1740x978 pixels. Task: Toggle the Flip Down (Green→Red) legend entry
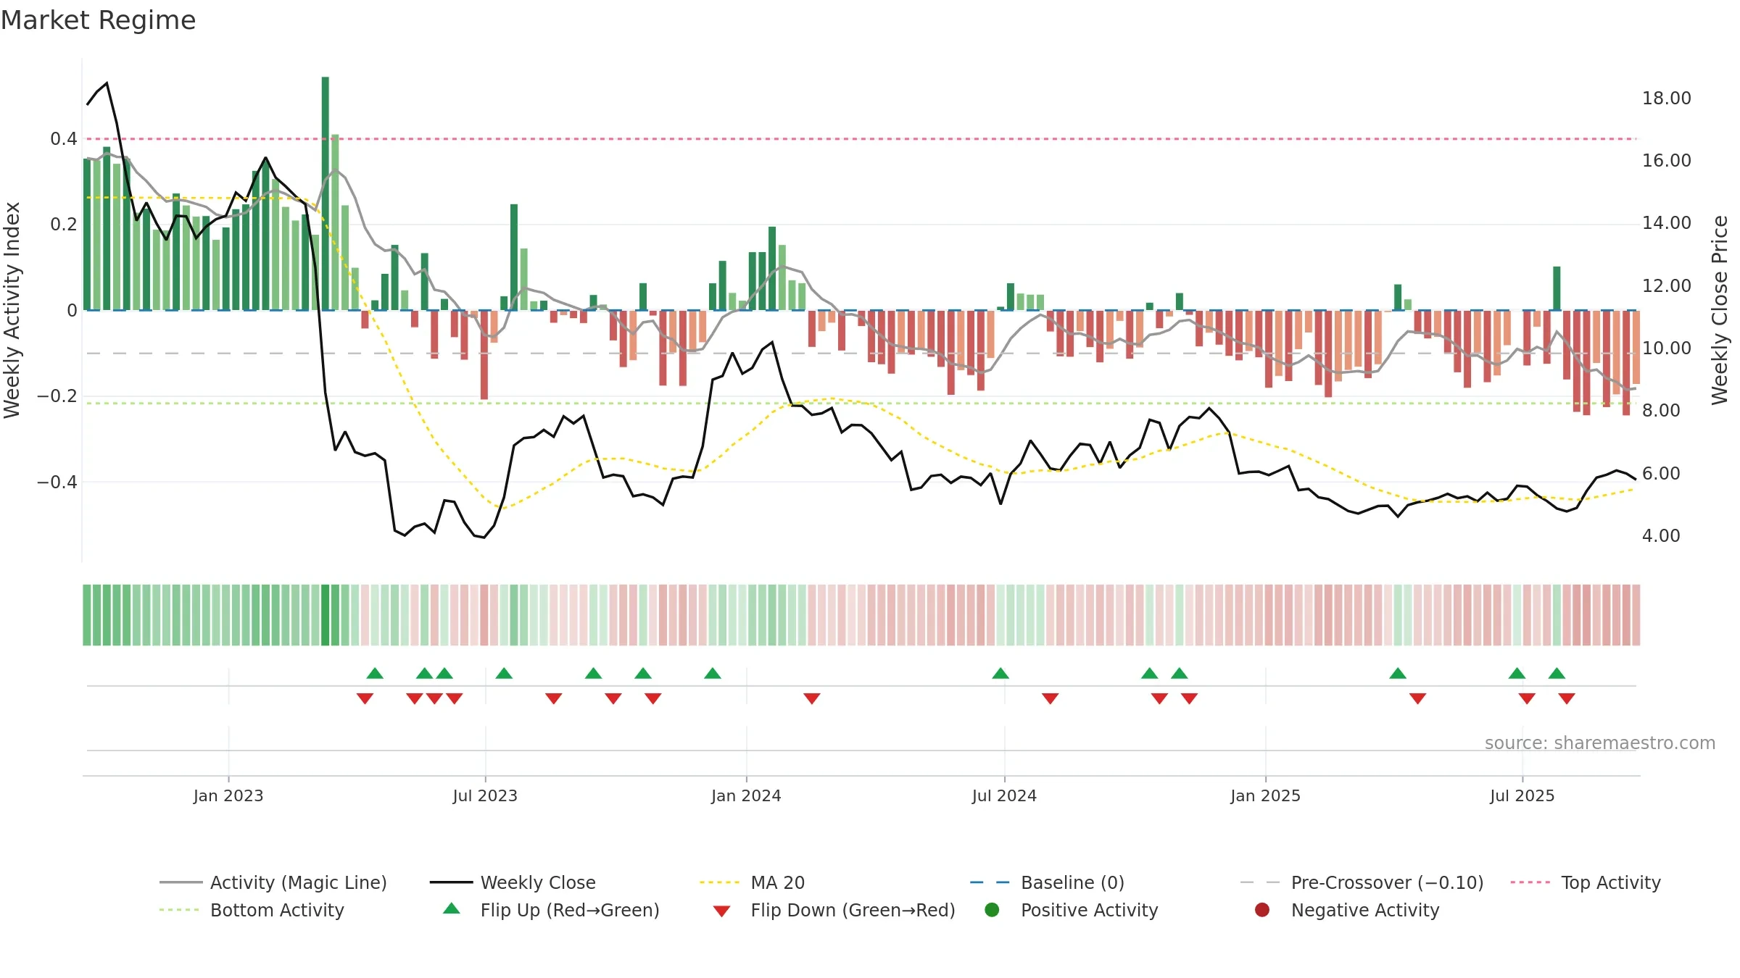834,910
